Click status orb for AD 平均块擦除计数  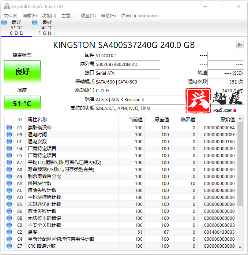pyautogui.click(x=9, y=197)
